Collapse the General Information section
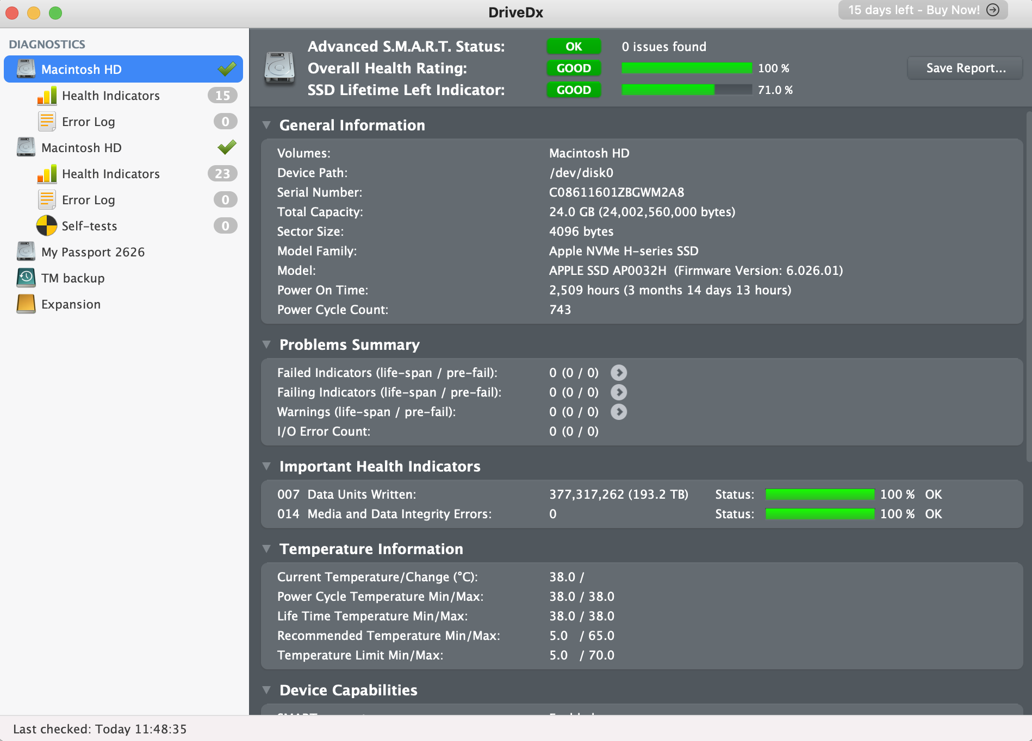This screenshot has height=741, width=1032. [266, 125]
